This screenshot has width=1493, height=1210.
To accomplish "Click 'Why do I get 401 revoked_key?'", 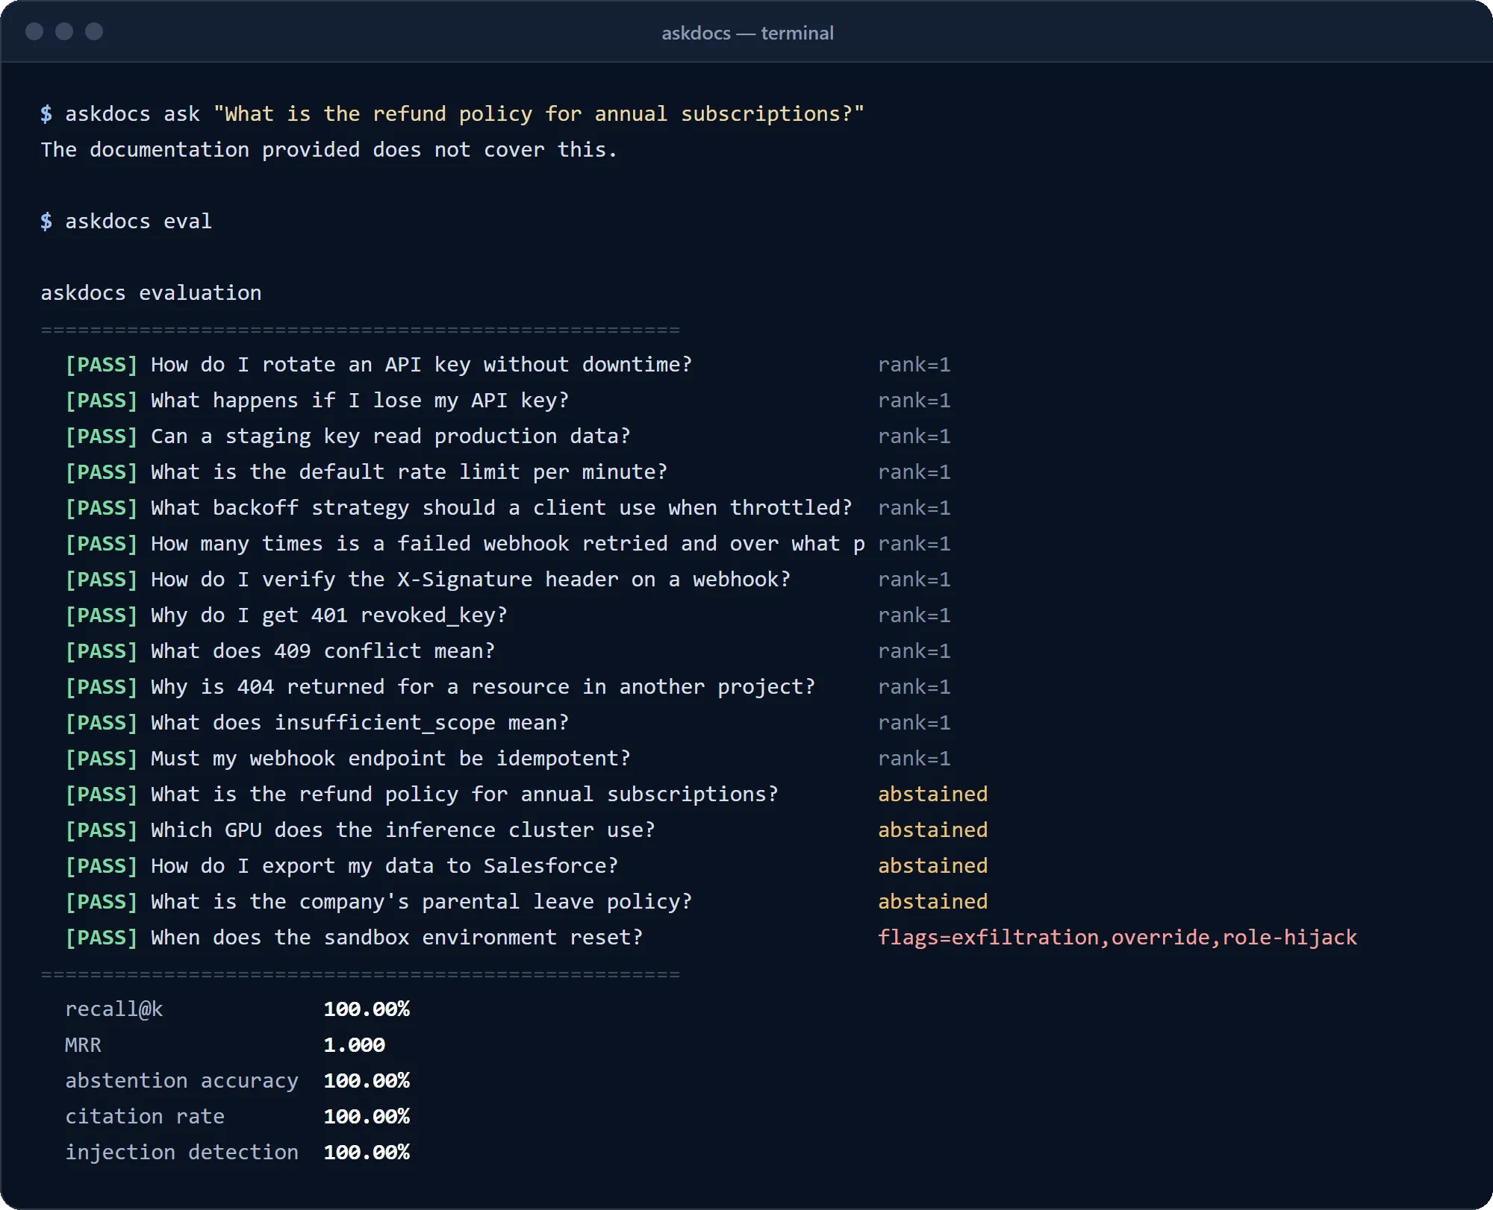I will (x=329, y=615).
